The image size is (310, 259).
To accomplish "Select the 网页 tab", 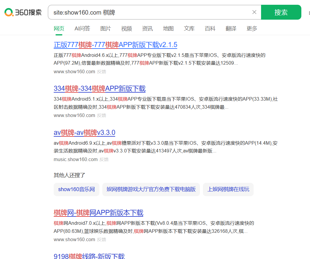I will (59, 29).
